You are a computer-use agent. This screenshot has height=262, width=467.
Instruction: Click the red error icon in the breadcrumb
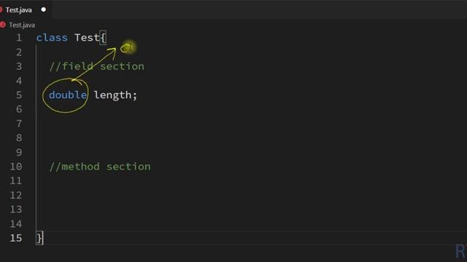click(x=3, y=25)
